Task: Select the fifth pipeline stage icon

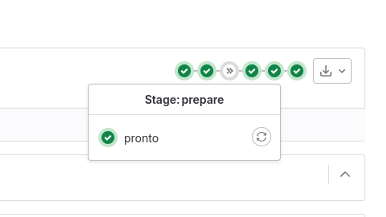Action: point(274,71)
